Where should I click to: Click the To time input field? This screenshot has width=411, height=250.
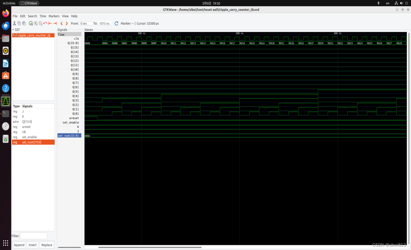pos(105,23)
